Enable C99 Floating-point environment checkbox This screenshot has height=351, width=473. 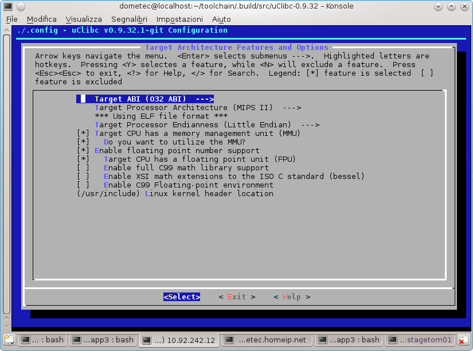coord(83,185)
